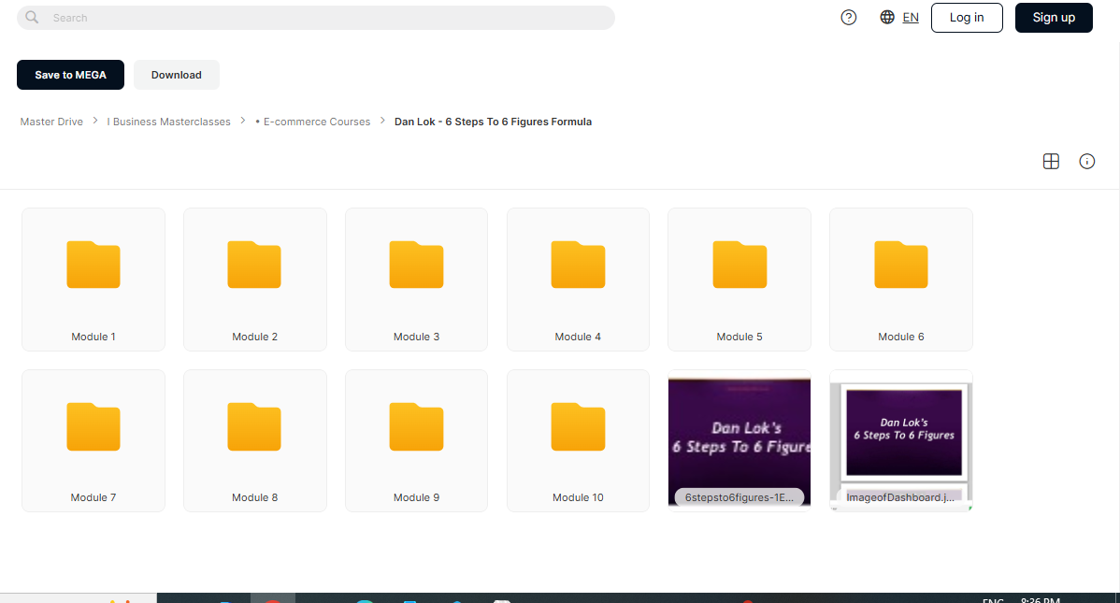The height and width of the screenshot is (603, 1120).
Task: Open the Module 10 folder
Action: pyautogui.click(x=578, y=441)
